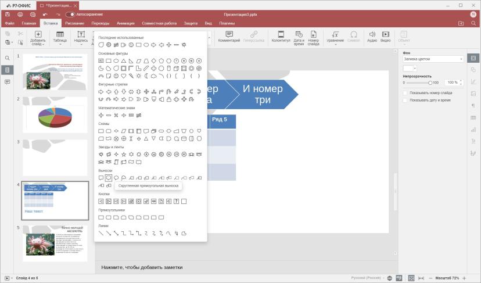Select the help question-mark button shape in Кнопки
Image resolution: width=481 pixels, height=283 pixels.
pos(176,201)
